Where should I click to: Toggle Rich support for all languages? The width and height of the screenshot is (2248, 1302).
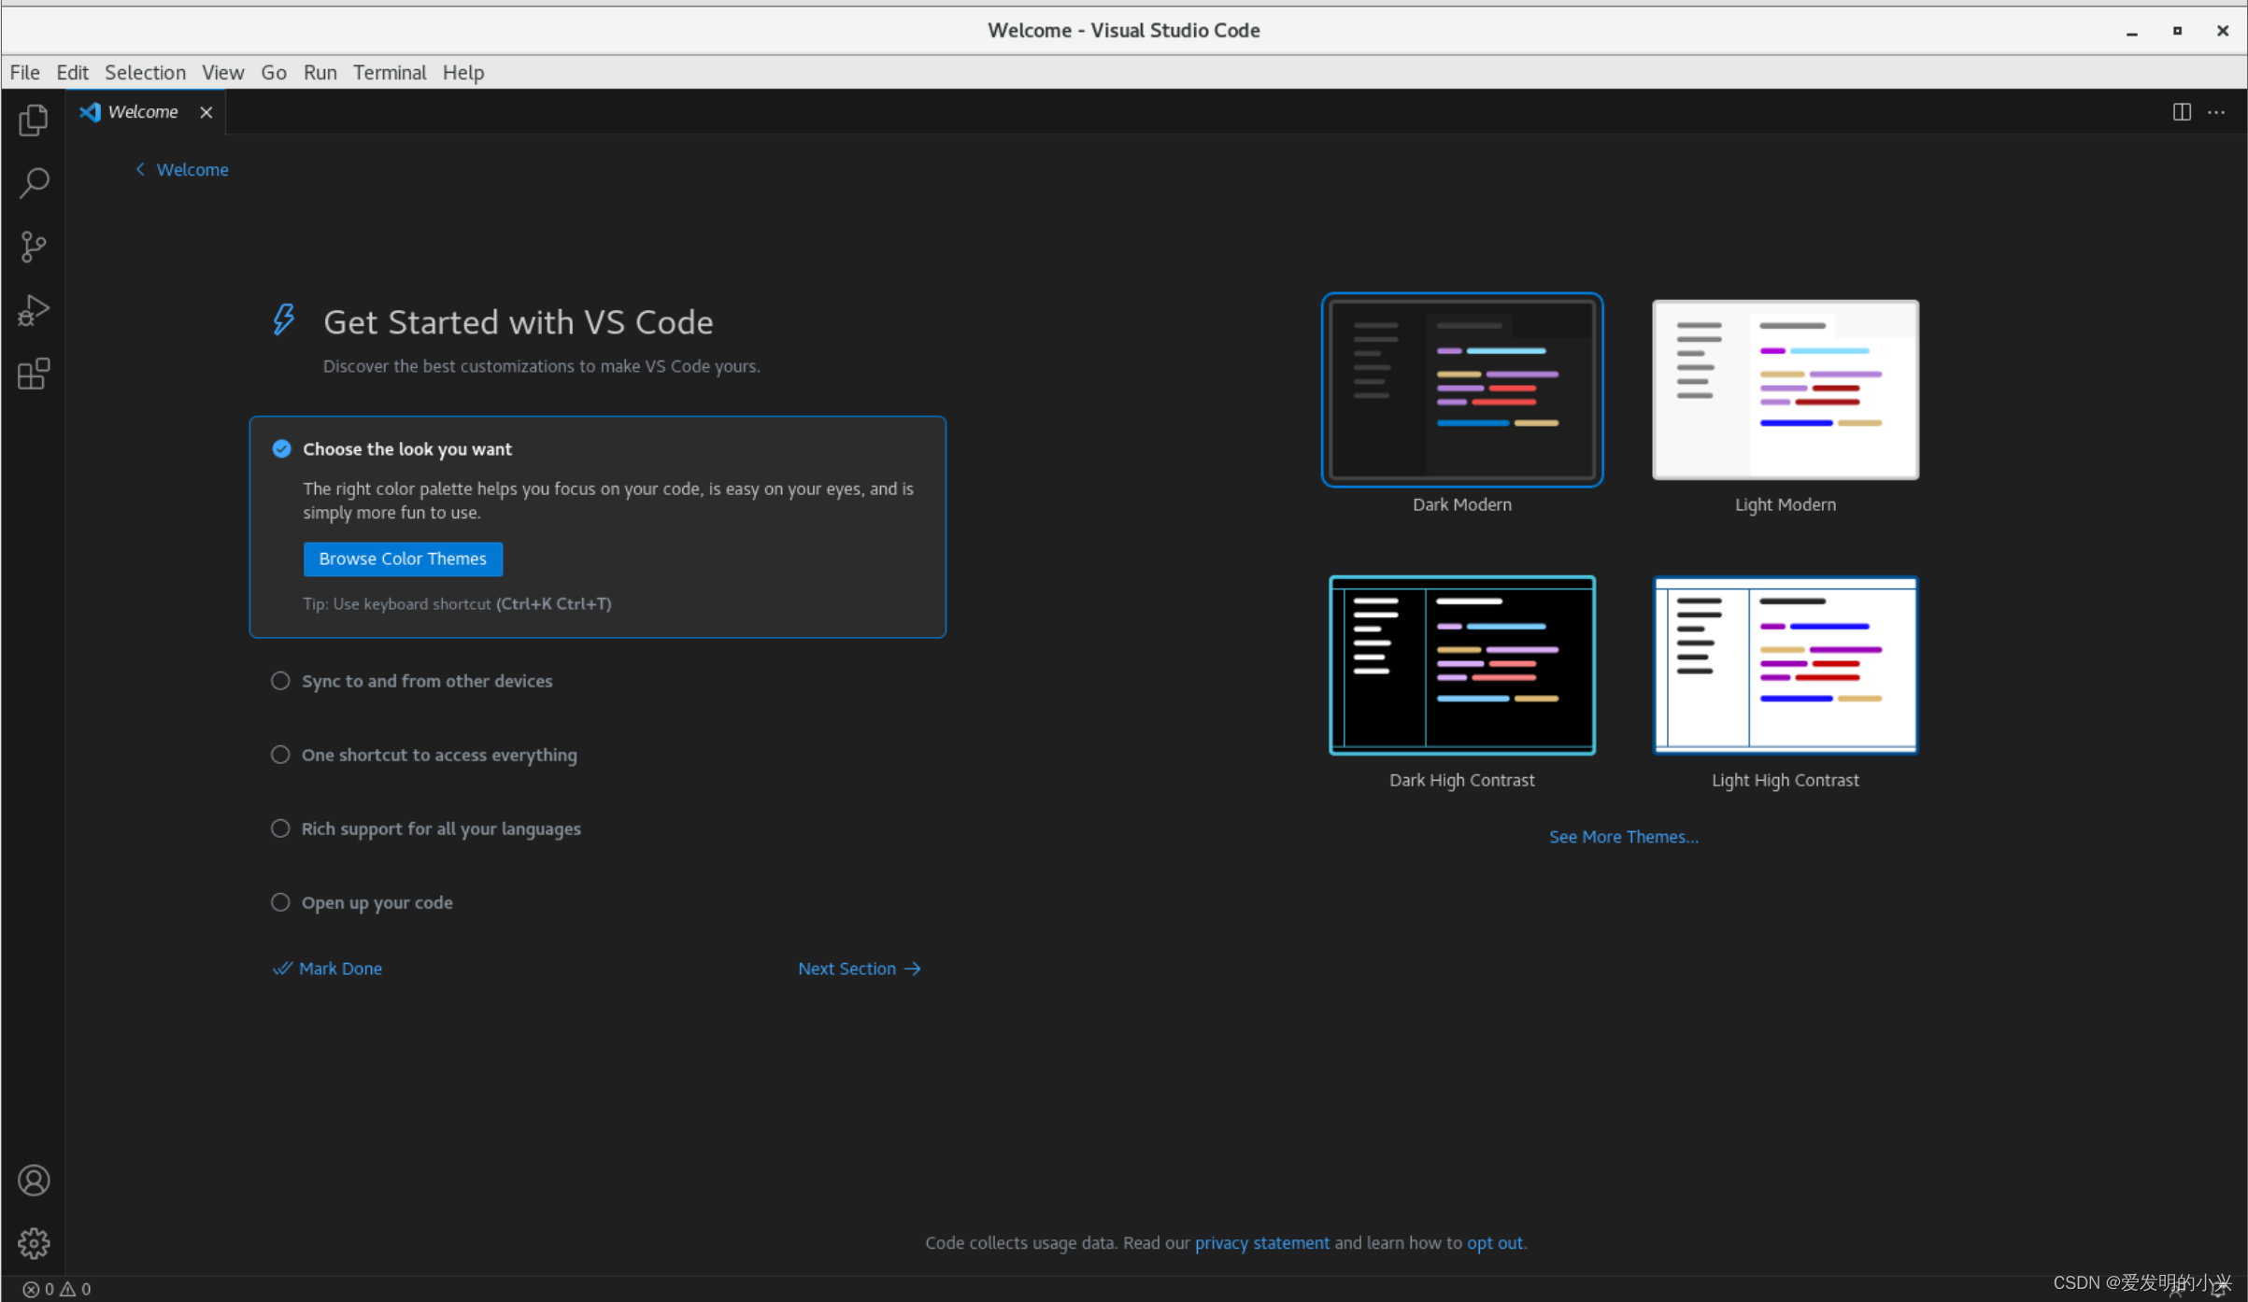pos(280,828)
